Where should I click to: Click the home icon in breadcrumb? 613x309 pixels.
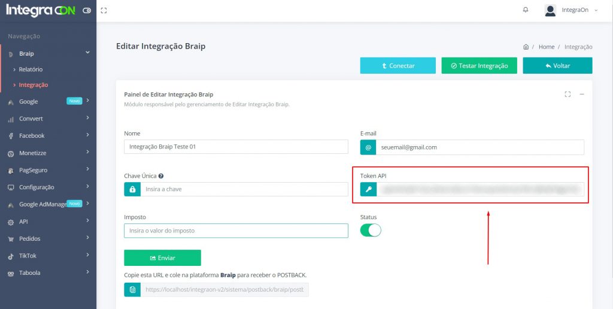click(x=526, y=47)
